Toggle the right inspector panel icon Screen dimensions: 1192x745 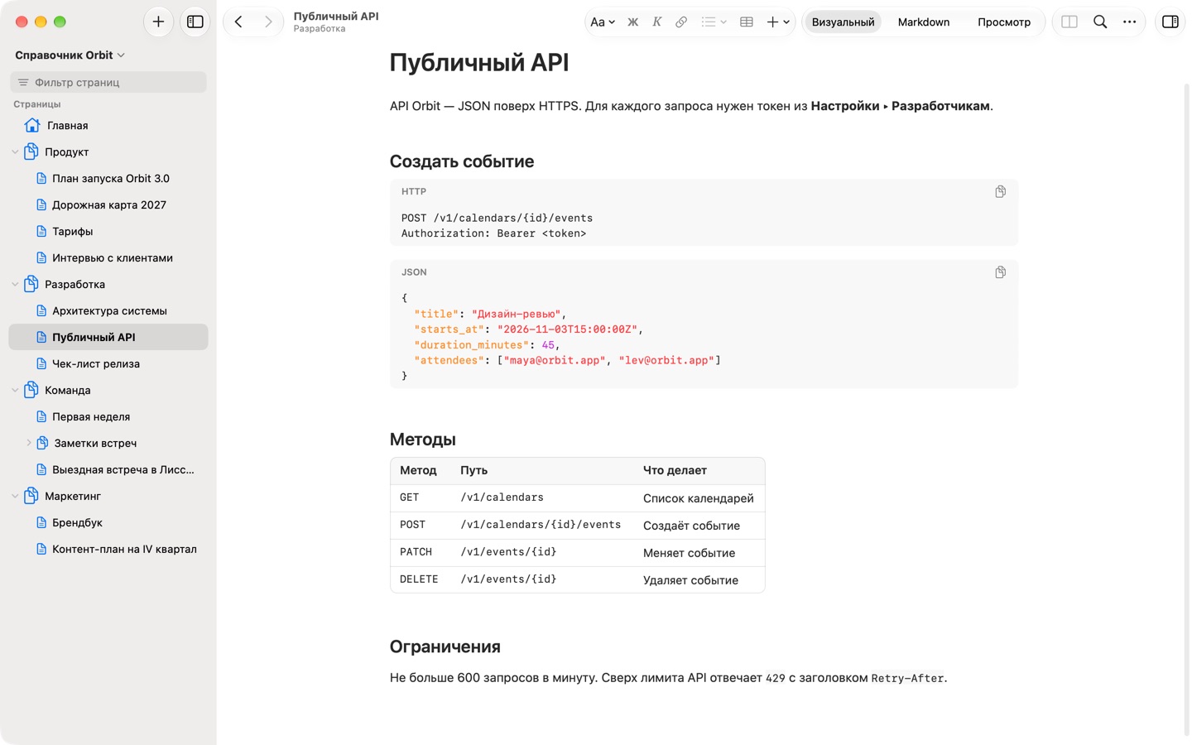pyautogui.click(x=1170, y=22)
